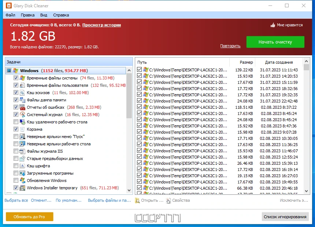The height and width of the screenshot is (227, 315).
Task: Check the Обновления Windows checkbox
Action: 16,181
